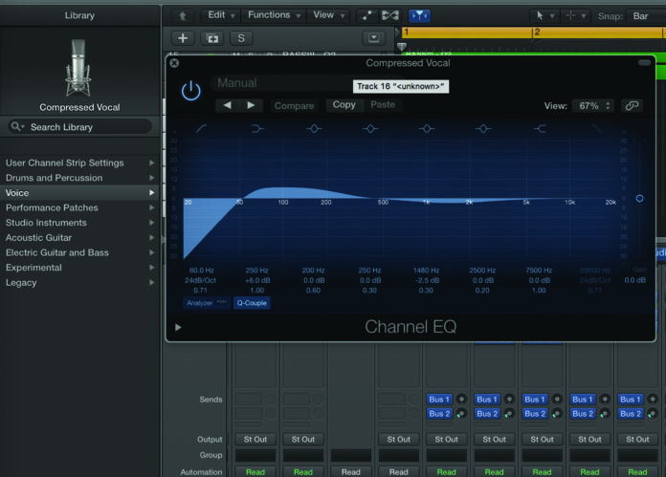This screenshot has height=477, width=666.
Task: Toggle the 2500 Hz parametric band icon
Action: [x=483, y=129]
